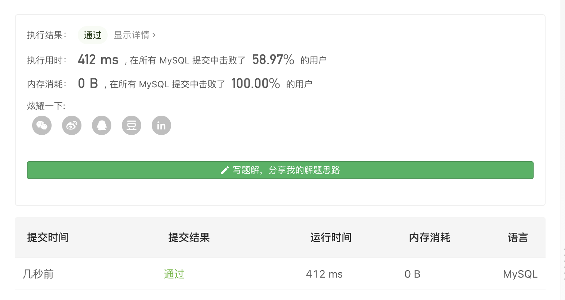Click the 运行时间 column header
The width and height of the screenshot is (565, 300).
tap(331, 237)
